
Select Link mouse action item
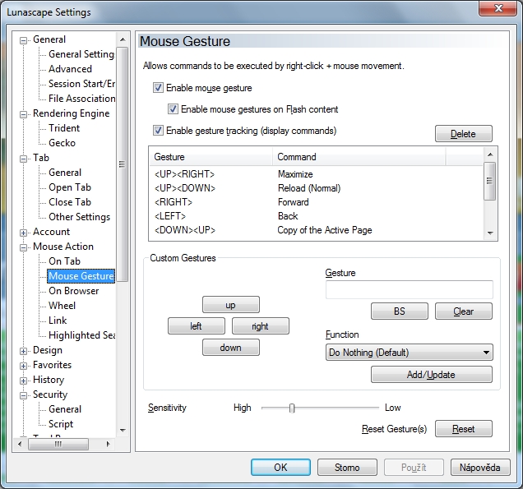tap(58, 321)
